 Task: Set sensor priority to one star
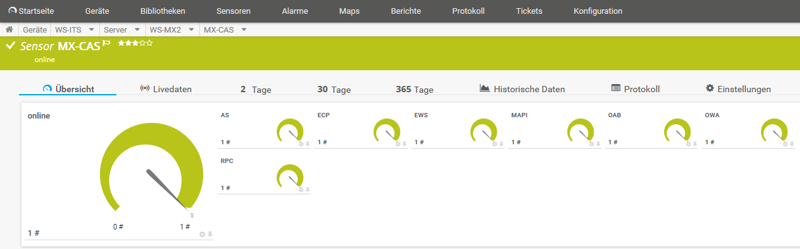pyautogui.click(x=121, y=43)
